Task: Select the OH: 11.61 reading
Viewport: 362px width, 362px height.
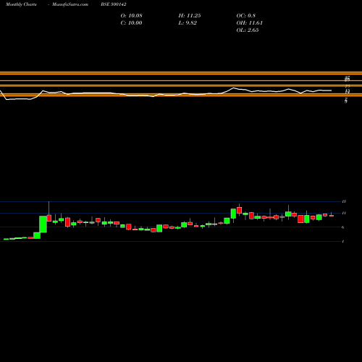Action: 249,23
